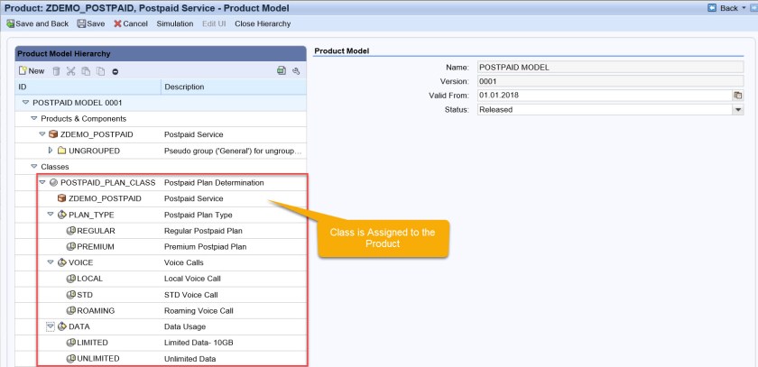Click the UNLIMITED value icon
The height and width of the screenshot is (367, 758).
point(70,359)
